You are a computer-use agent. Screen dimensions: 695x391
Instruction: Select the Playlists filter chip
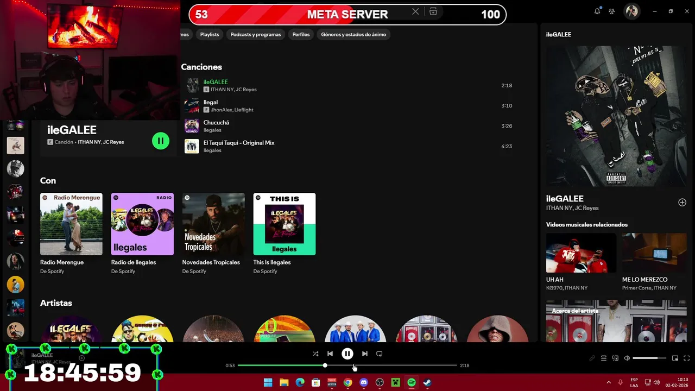tap(210, 34)
